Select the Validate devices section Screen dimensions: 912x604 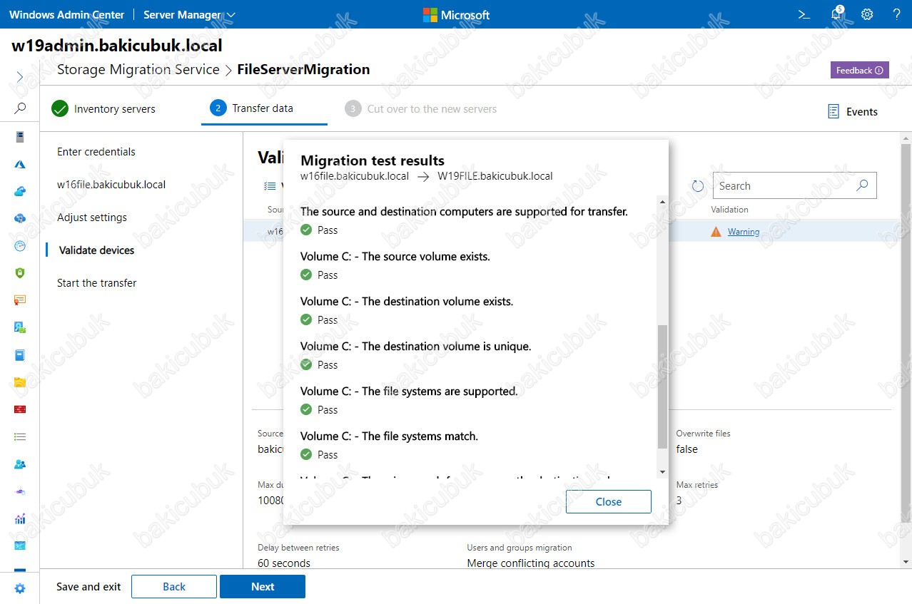pos(96,250)
